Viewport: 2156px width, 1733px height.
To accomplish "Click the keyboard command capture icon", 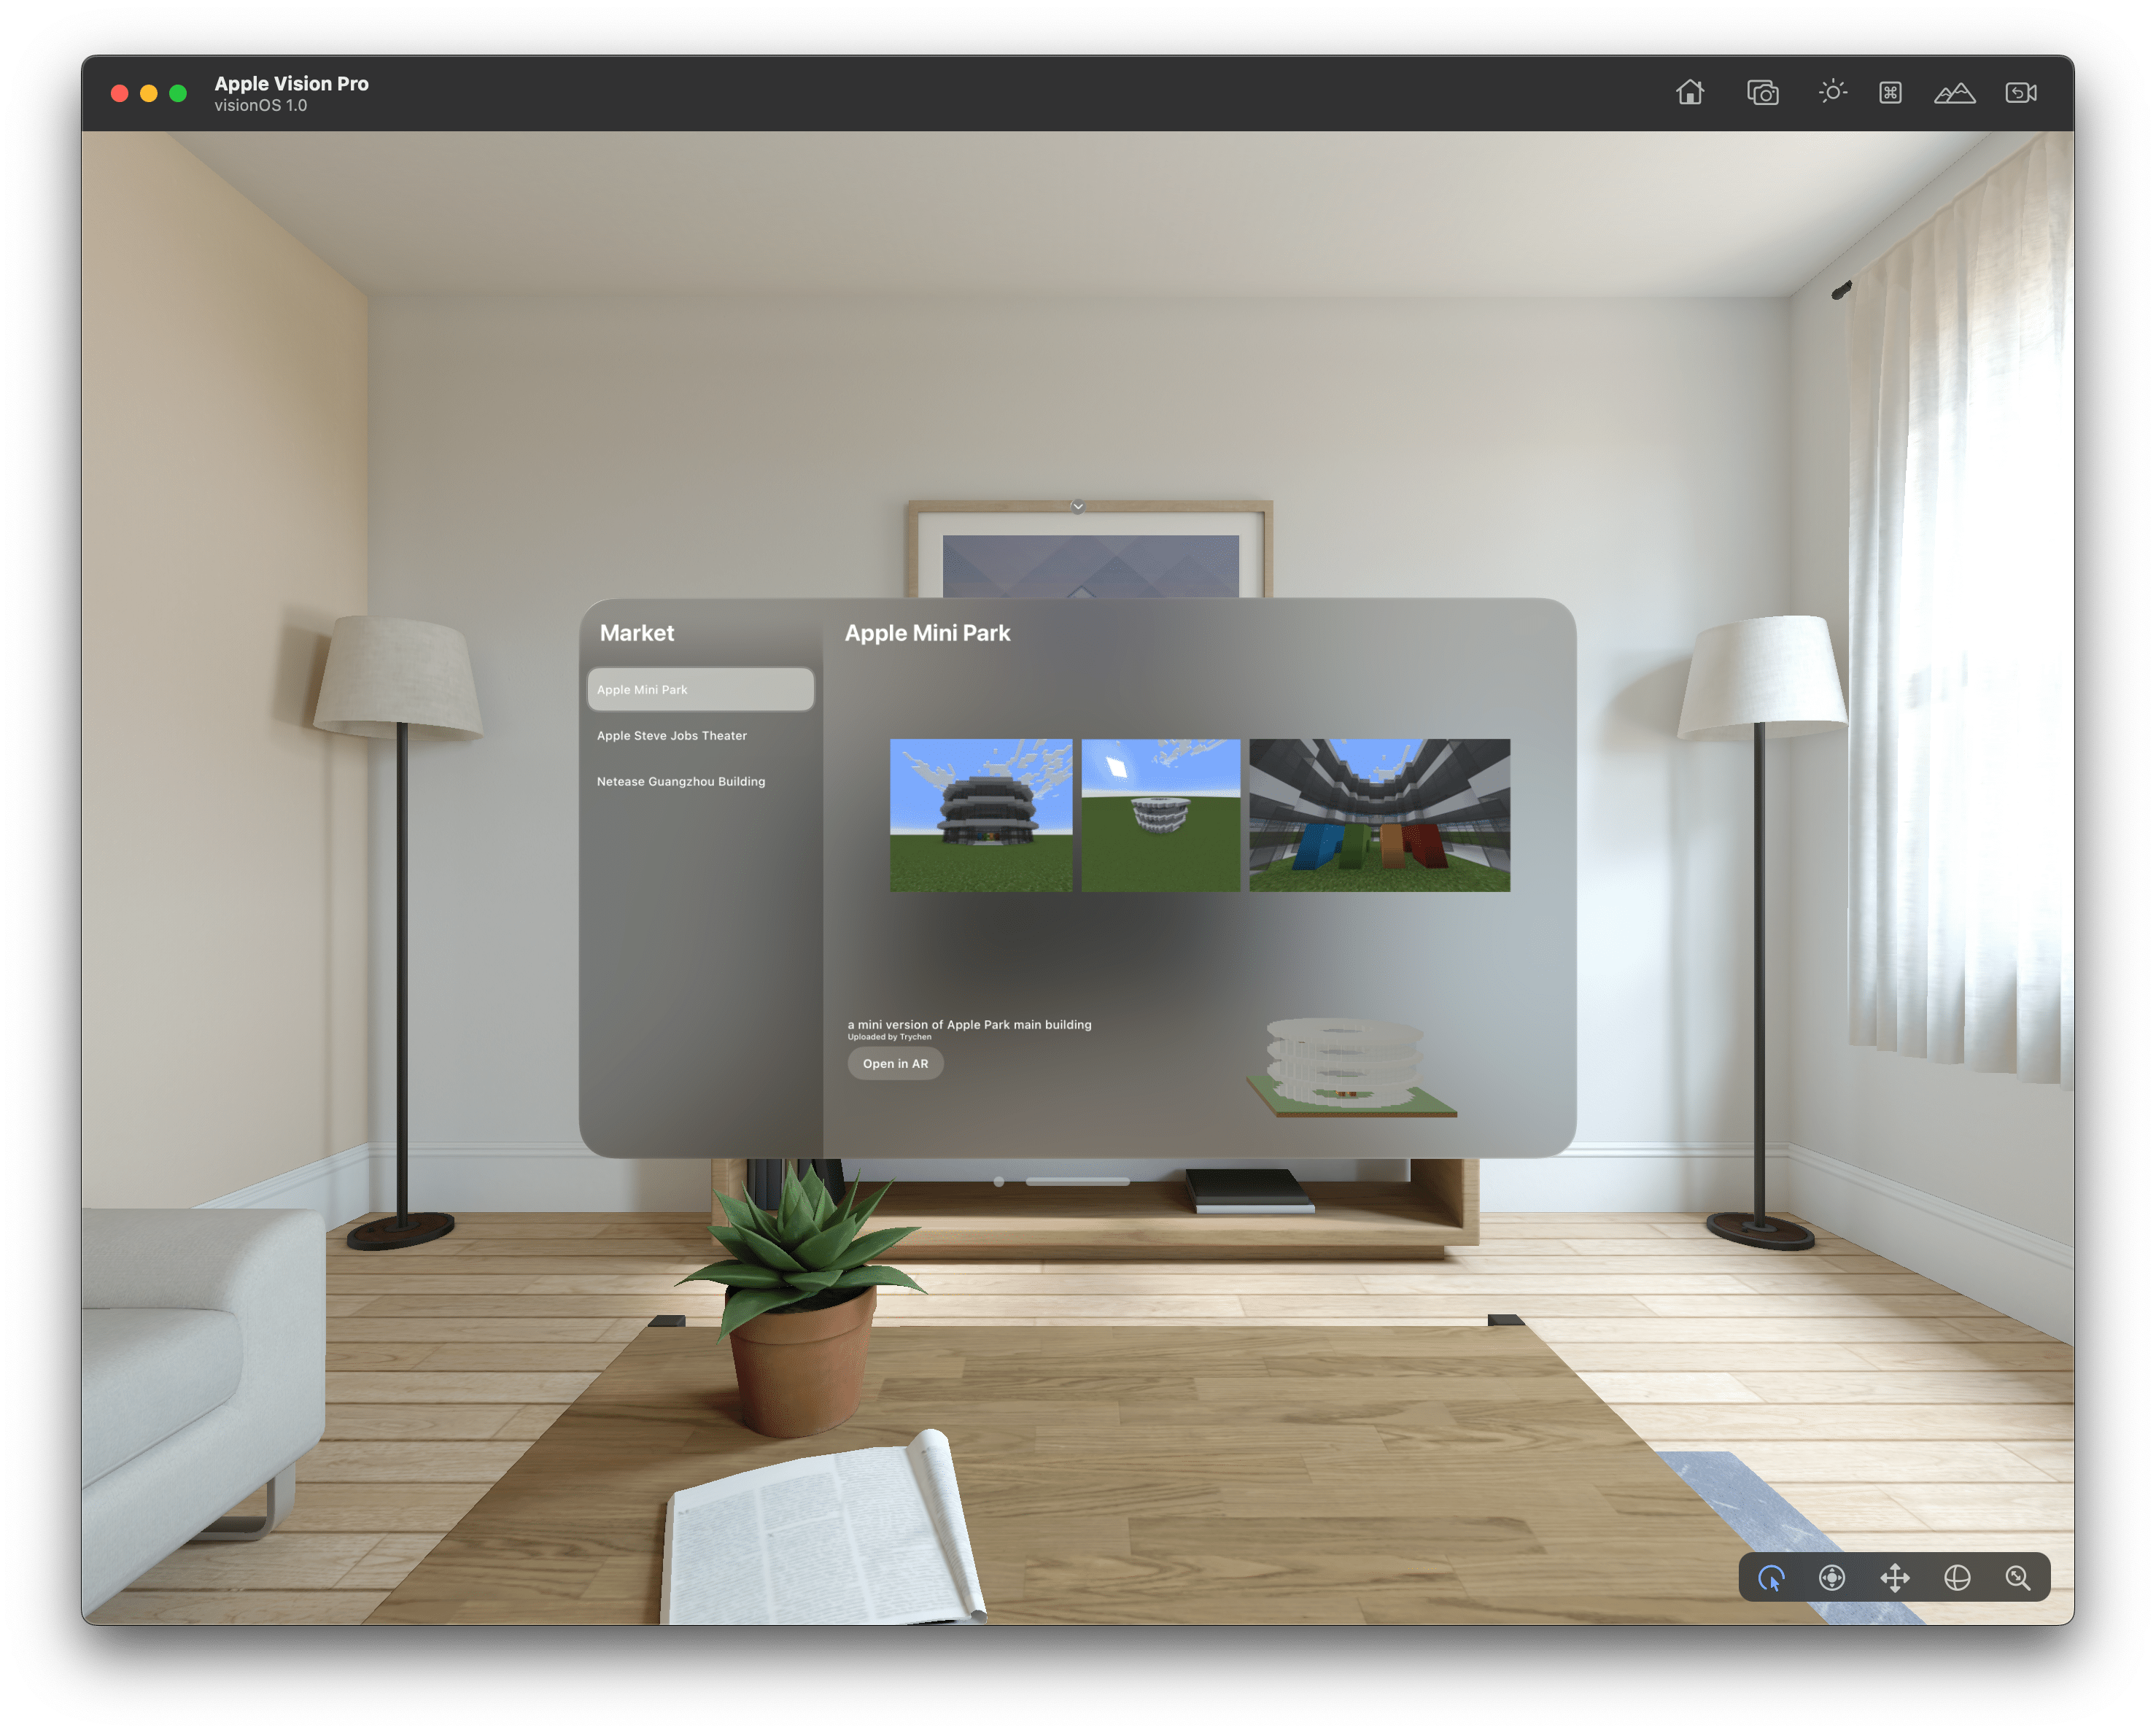I will (1889, 93).
